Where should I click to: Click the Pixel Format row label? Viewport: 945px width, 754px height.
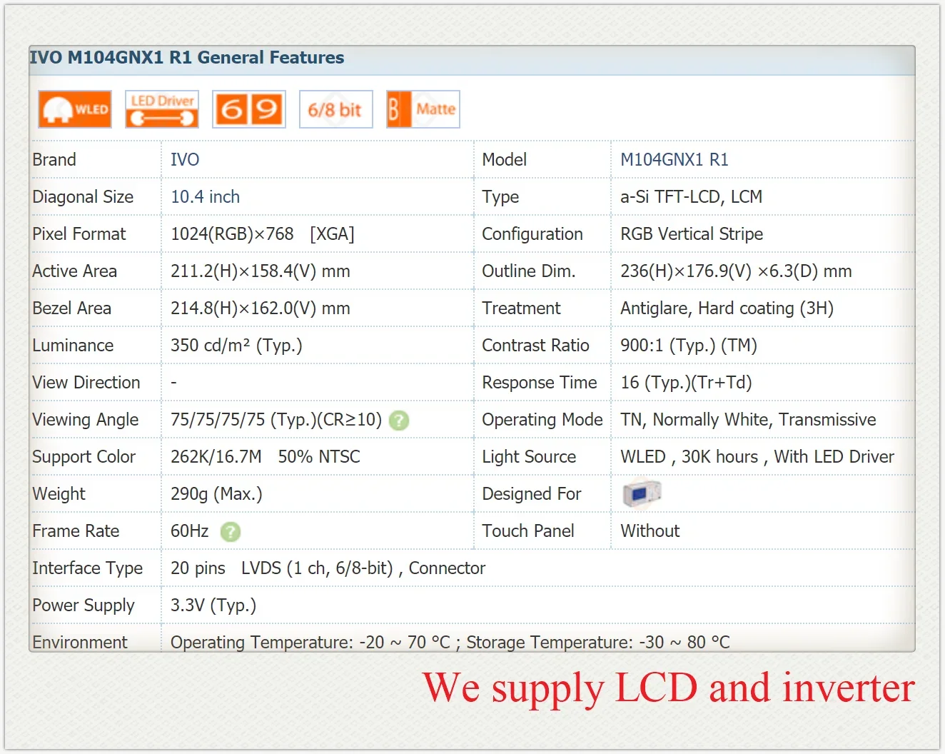pos(79,234)
